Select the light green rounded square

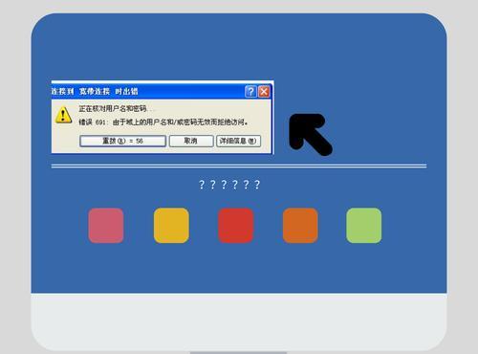coord(364,226)
